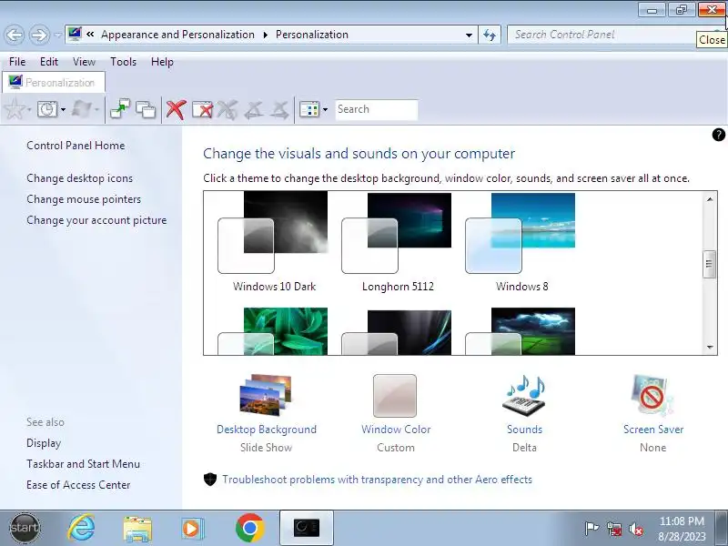Open Taskbar and Start Menu link
The width and height of the screenshot is (728, 546).
[x=83, y=464]
